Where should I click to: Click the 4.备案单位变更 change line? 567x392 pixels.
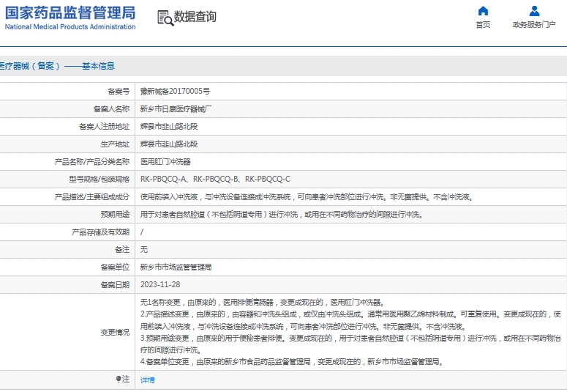point(292,361)
